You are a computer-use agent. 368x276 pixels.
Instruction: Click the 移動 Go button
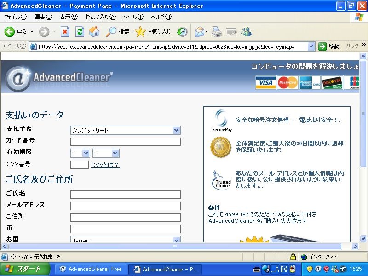(x=329, y=46)
